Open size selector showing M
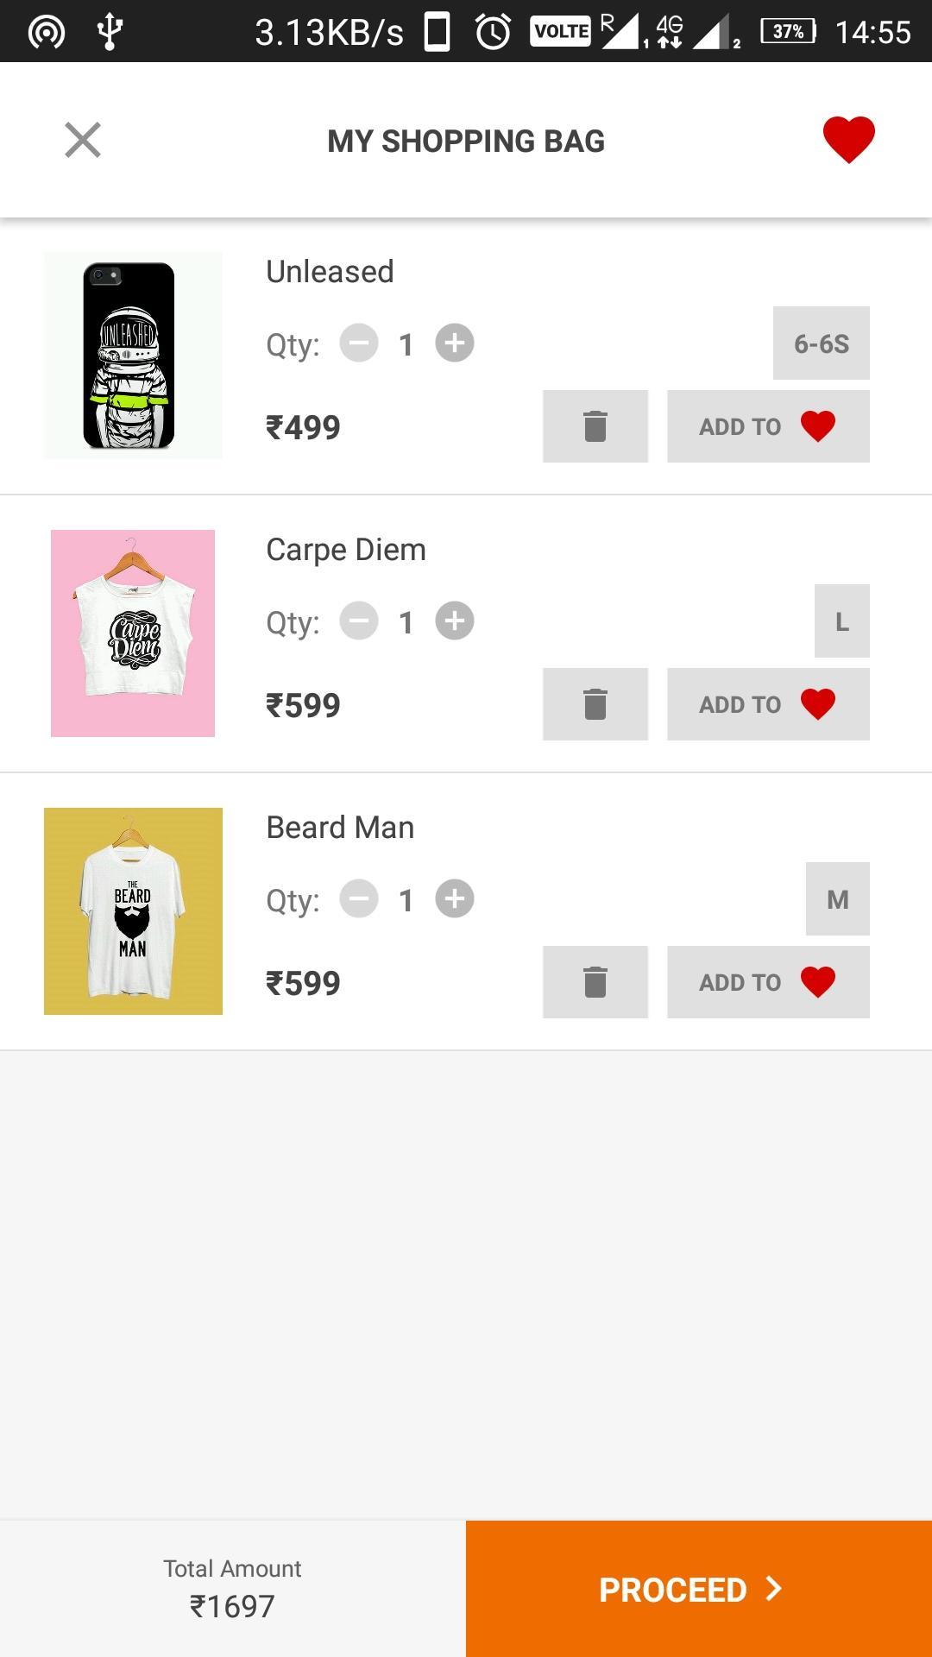This screenshot has height=1657, width=932. point(838,899)
